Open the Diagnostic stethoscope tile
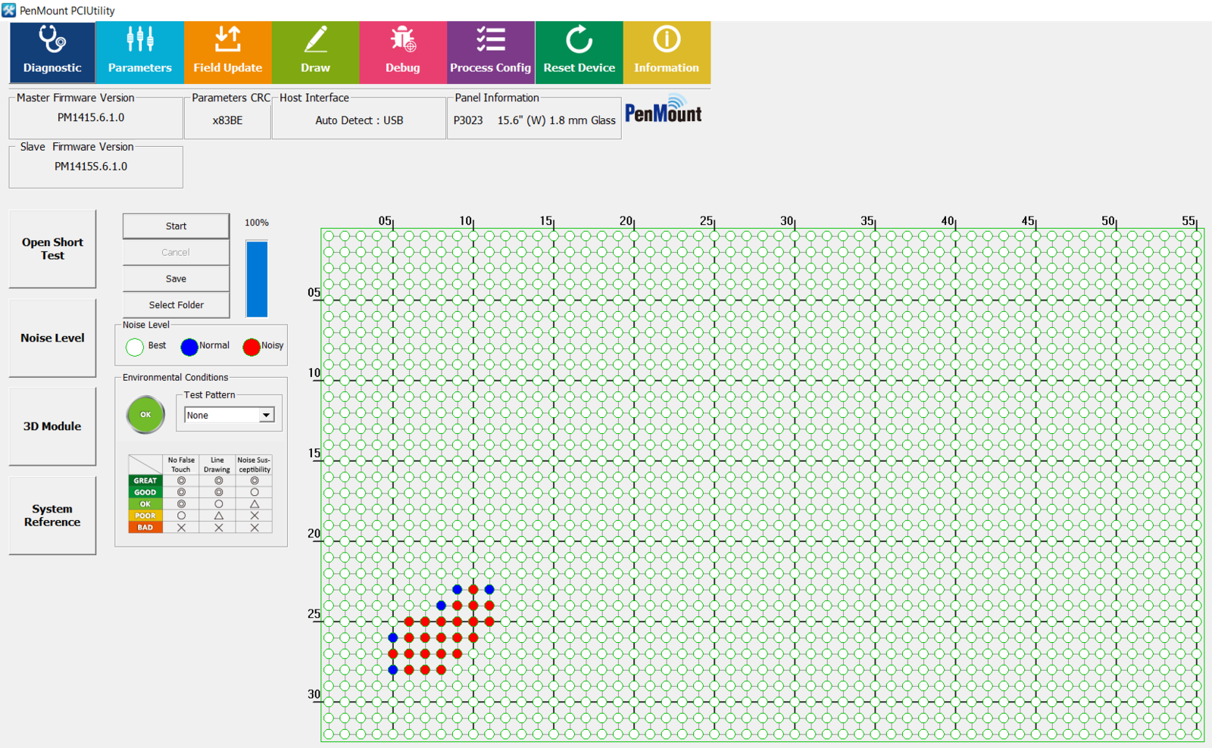Viewport: 1212px width, 748px height. 52,51
